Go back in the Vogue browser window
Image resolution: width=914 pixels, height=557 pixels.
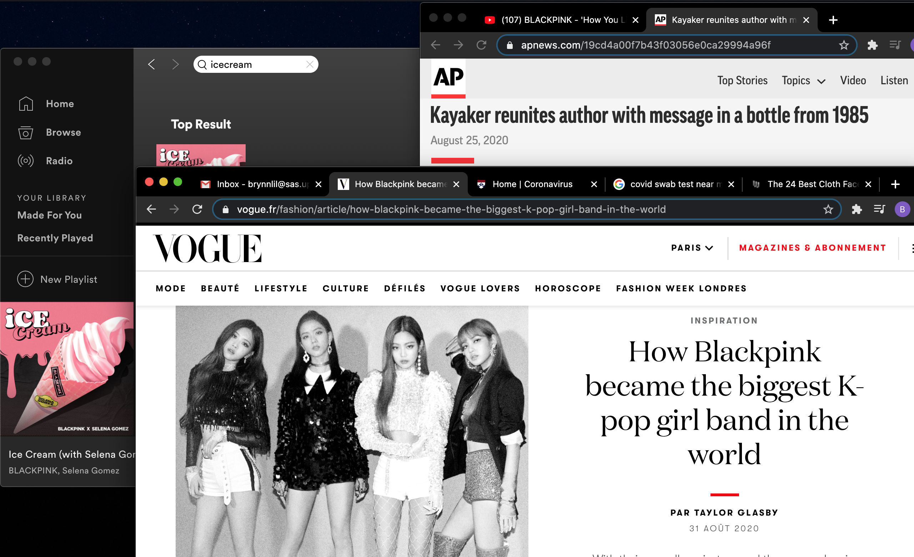151,209
